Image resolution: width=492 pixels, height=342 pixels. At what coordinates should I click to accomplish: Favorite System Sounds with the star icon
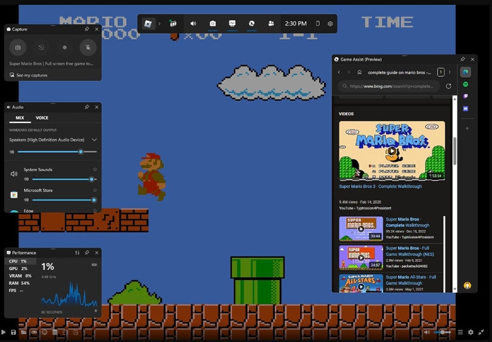tap(95, 169)
